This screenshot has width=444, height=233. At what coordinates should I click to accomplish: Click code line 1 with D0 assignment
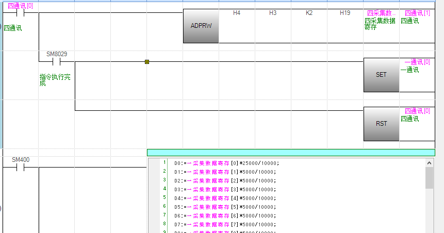pyautogui.click(x=227, y=163)
